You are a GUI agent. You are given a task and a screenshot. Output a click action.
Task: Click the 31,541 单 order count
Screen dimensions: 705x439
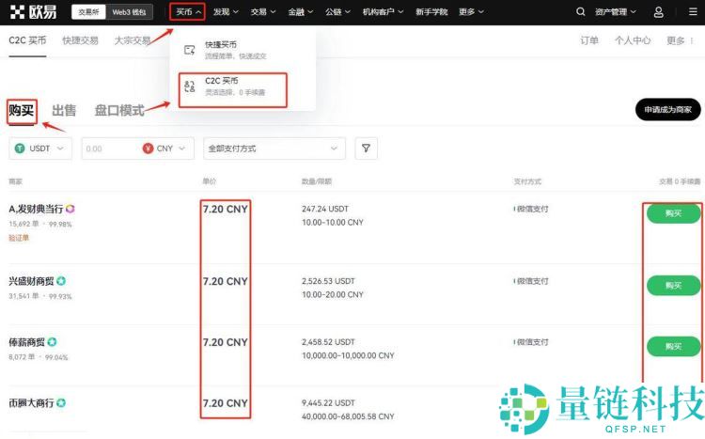[x=23, y=296]
